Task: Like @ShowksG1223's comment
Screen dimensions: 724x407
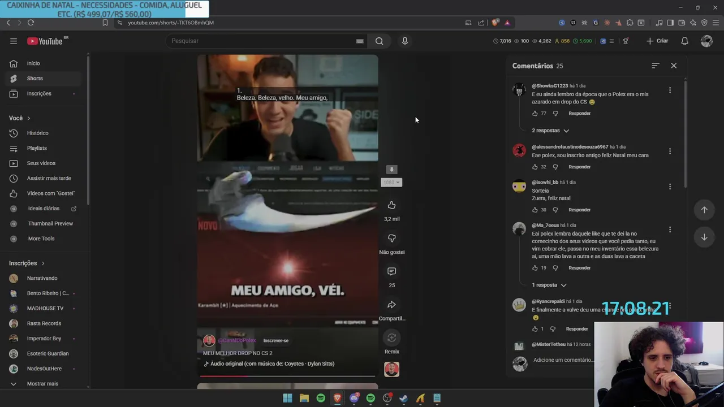Action: tap(535, 114)
